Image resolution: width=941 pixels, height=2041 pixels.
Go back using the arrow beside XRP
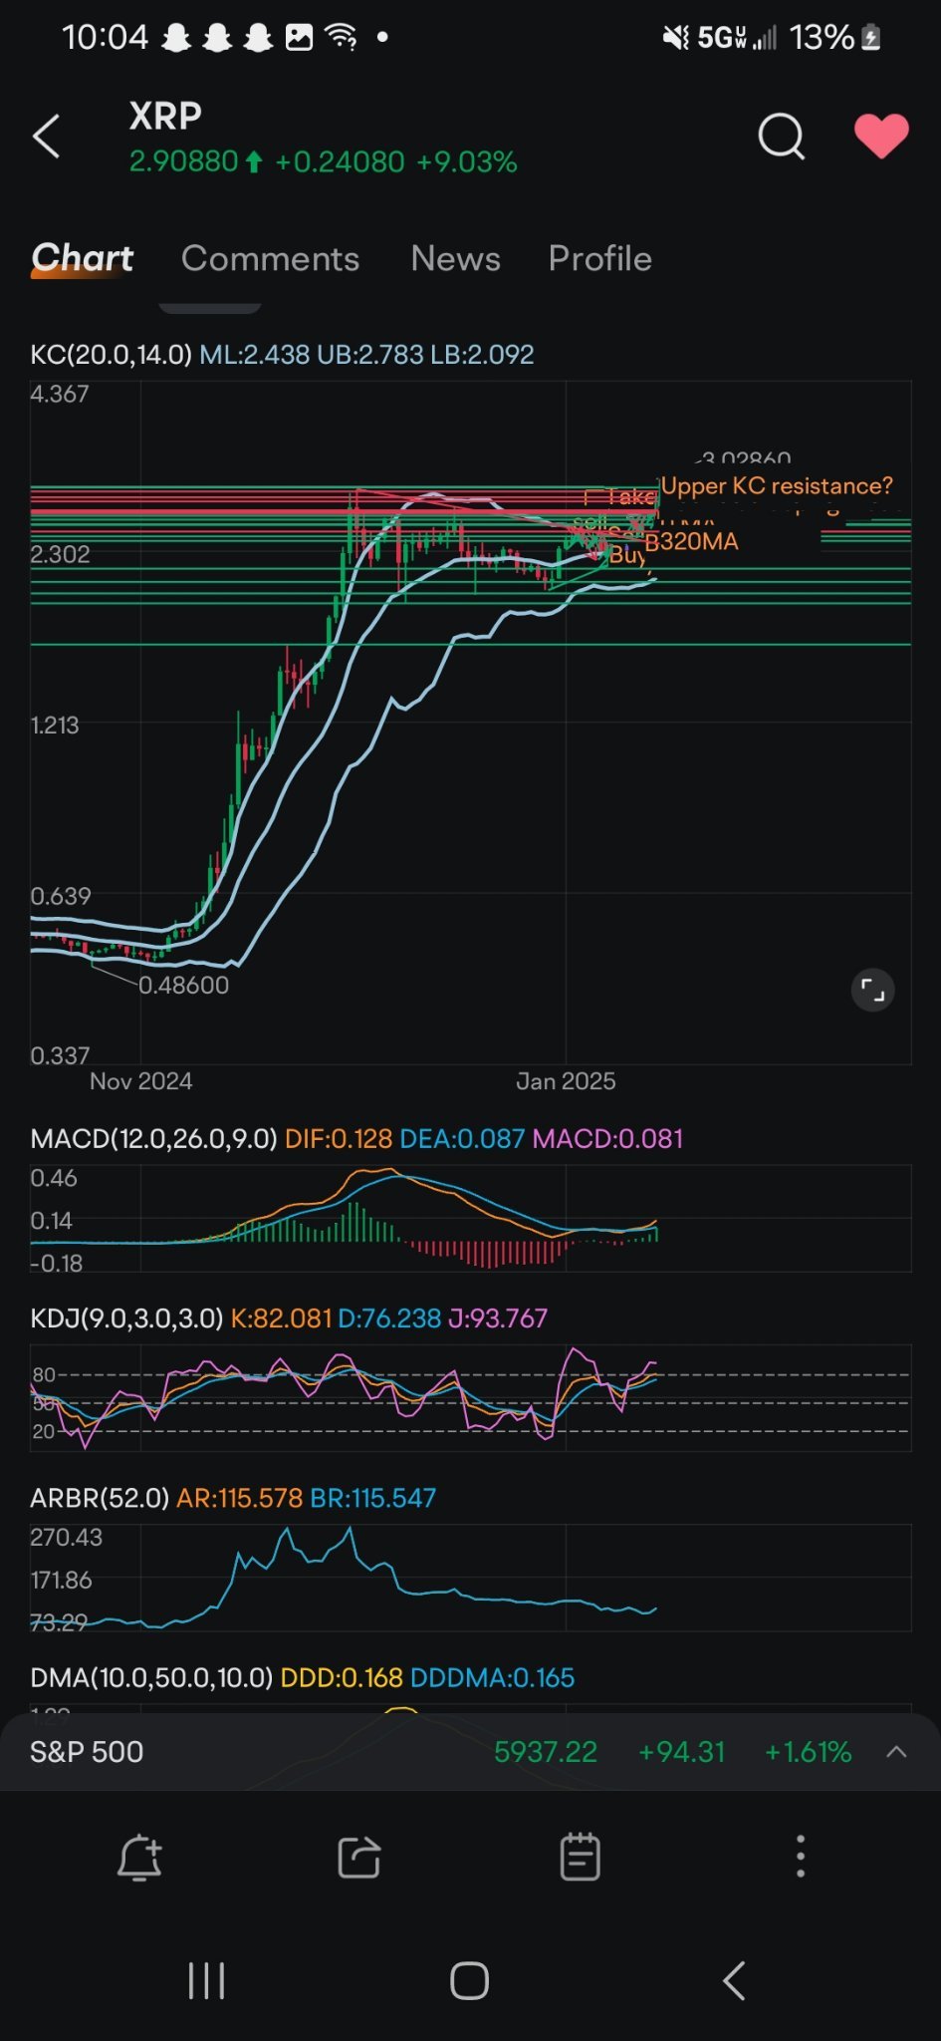click(47, 137)
